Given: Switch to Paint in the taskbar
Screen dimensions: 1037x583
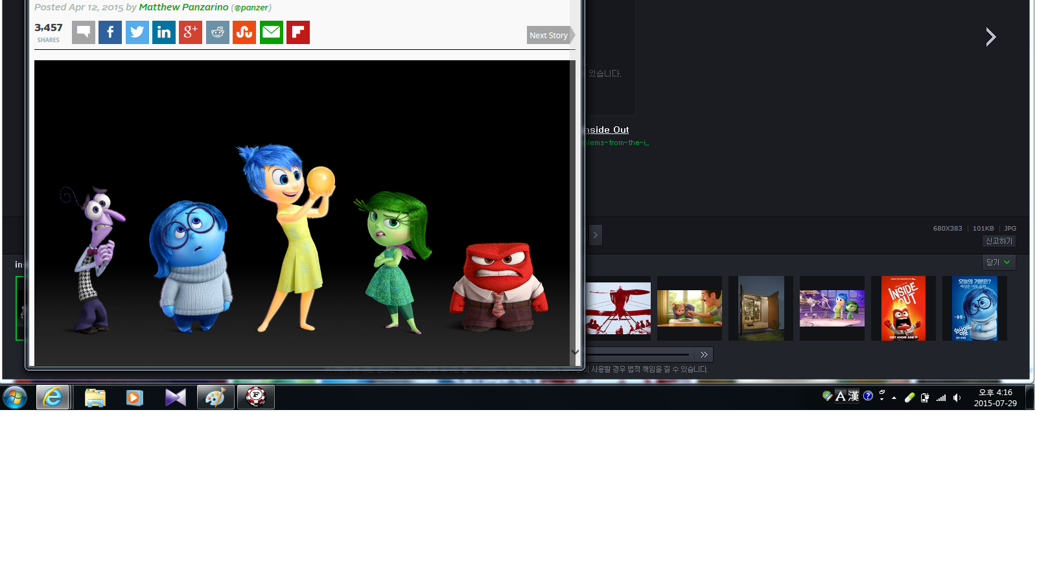Looking at the screenshot, I should click(x=216, y=397).
